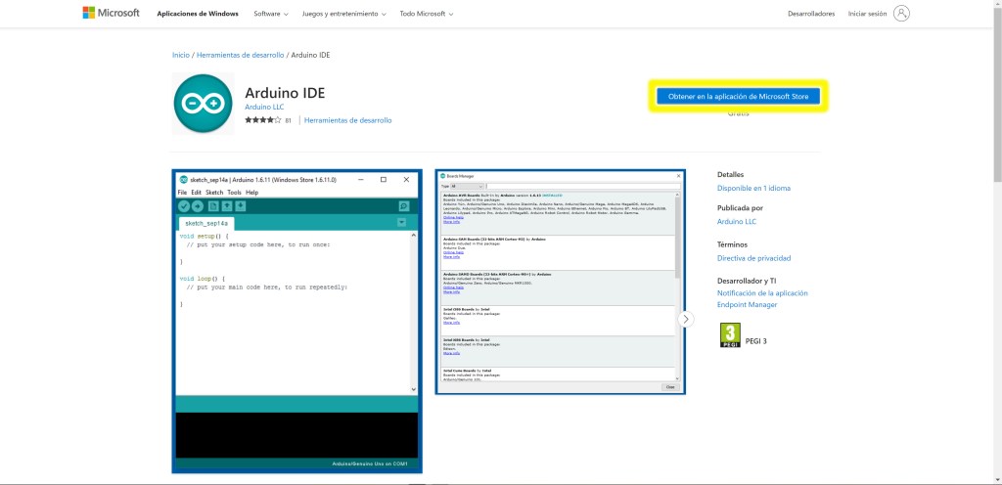This screenshot has width=1002, height=485.
Task: Click Obtener en la aplicación de Microsoft Store
Action: pyautogui.click(x=739, y=96)
